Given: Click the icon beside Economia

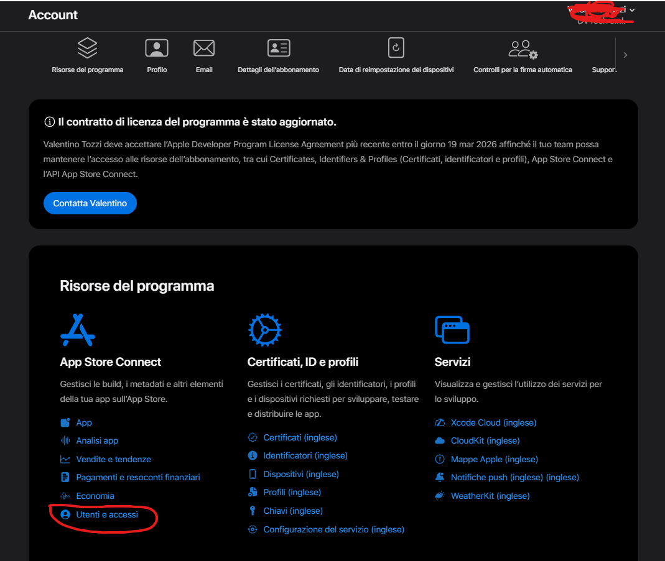Looking at the screenshot, I should click(65, 496).
